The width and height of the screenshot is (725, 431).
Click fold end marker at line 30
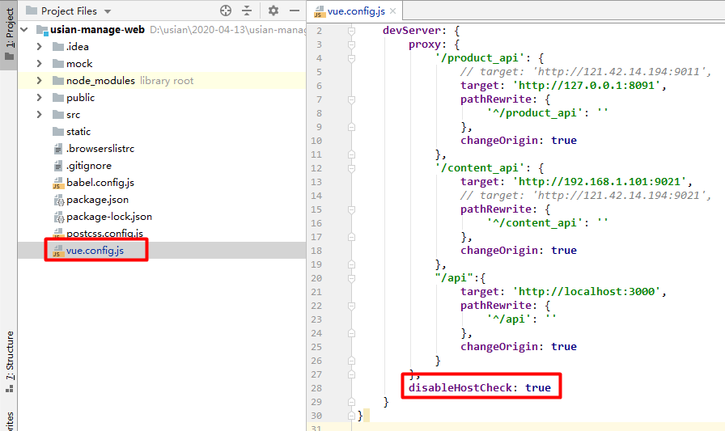pyautogui.click(x=351, y=416)
